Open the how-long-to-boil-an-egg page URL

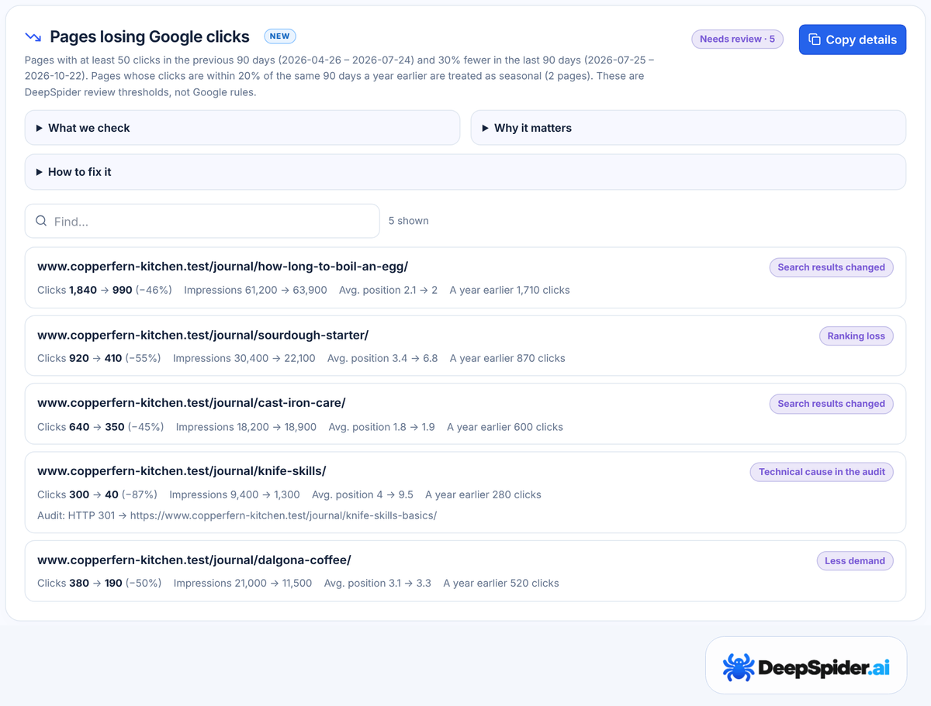tap(223, 266)
